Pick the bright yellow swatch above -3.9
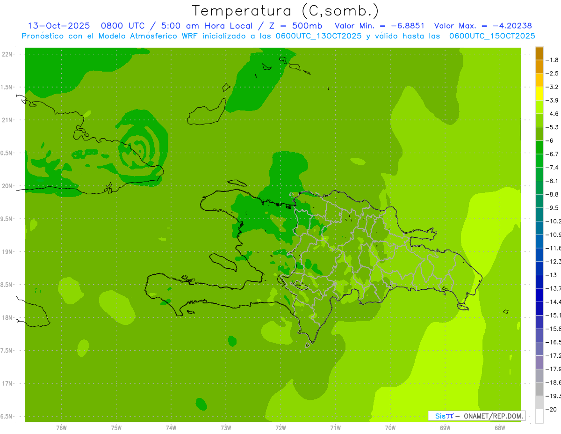The image size is (561, 434). tap(539, 94)
